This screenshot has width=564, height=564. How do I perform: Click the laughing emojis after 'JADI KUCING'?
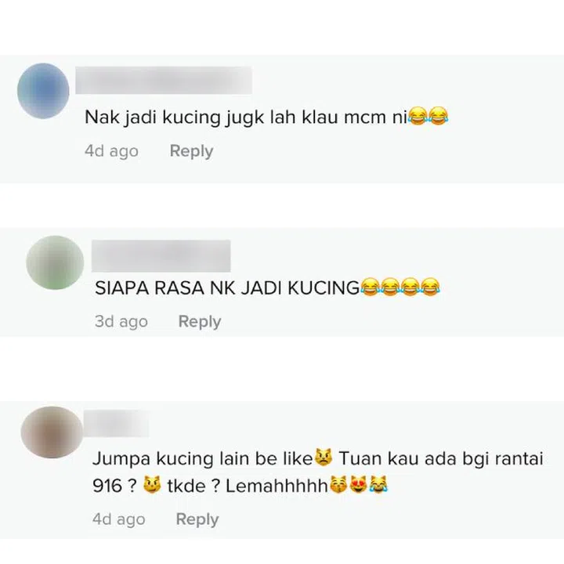coord(400,287)
